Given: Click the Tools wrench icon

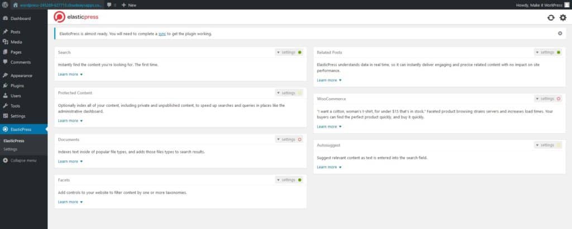Looking at the screenshot, I should (5, 106).
